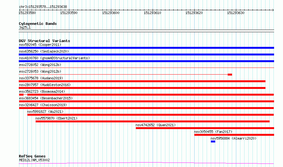The image size is (283, 167).
Task: Click the red bar under nsv3206427
Action: [146, 108]
